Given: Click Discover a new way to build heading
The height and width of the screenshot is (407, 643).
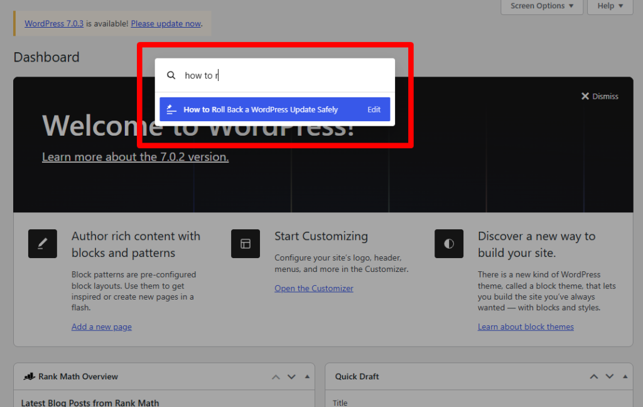Looking at the screenshot, I should (536, 244).
